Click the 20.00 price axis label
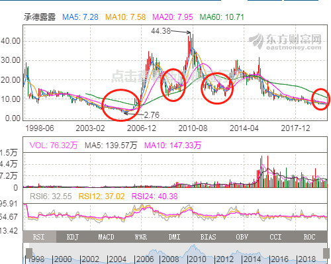 coord(11,80)
